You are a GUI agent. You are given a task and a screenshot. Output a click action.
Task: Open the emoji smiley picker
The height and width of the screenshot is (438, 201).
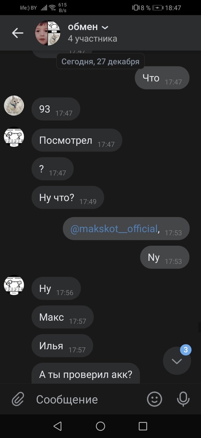coord(154,399)
